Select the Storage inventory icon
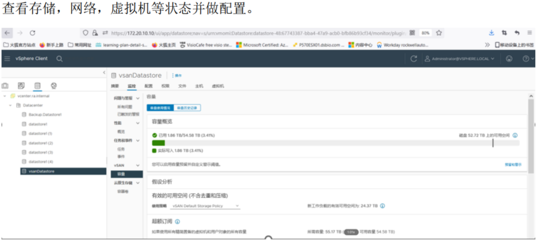Screen dimensions: 537x241 (37, 85)
